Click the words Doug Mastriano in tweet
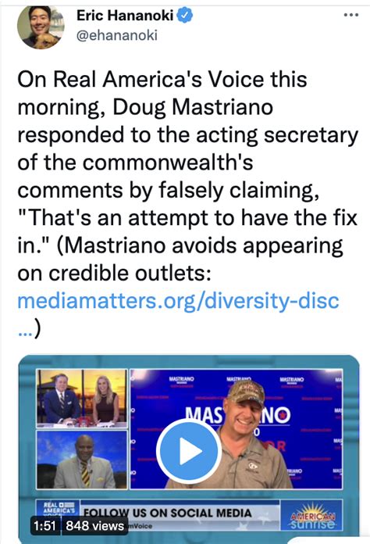 tap(193, 107)
